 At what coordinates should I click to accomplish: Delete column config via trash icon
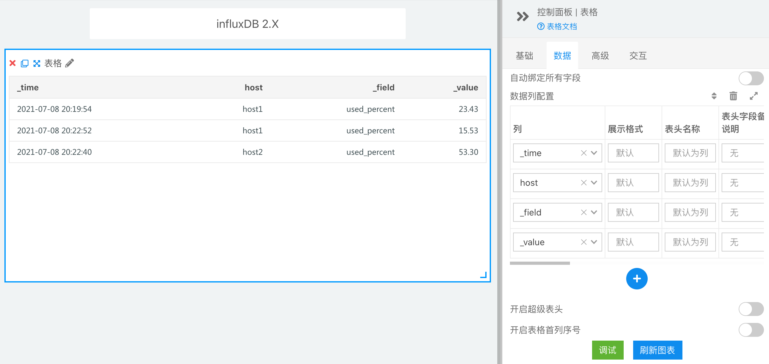pyautogui.click(x=733, y=96)
